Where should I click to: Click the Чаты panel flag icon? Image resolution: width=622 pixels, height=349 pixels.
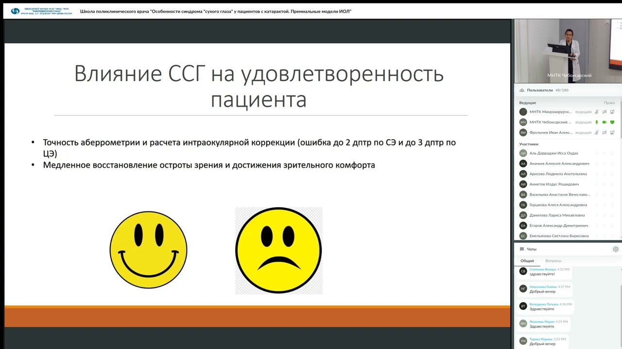point(522,249)
